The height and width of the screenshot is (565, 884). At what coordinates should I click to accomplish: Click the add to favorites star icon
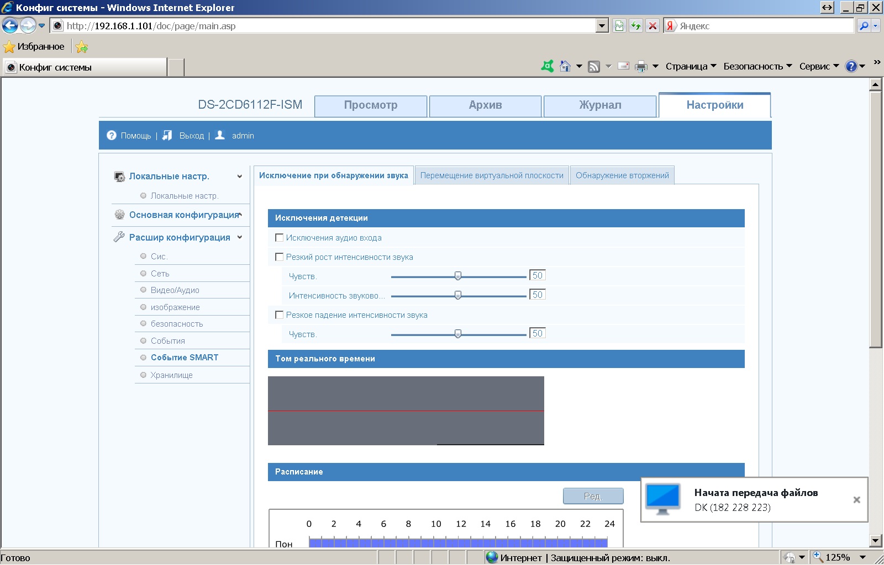click(82, 47)
